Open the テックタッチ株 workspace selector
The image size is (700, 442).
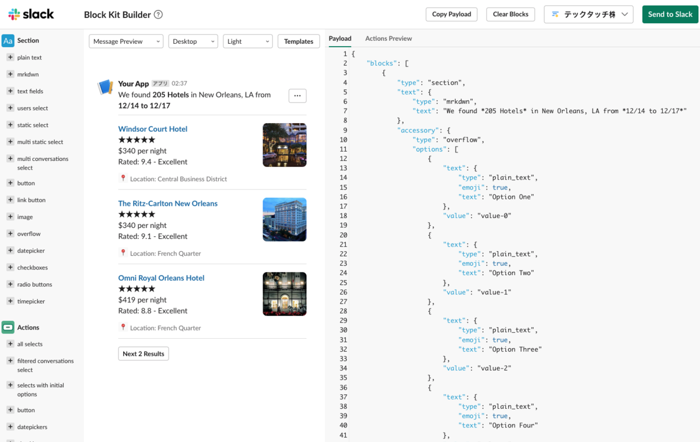(588, 14)
